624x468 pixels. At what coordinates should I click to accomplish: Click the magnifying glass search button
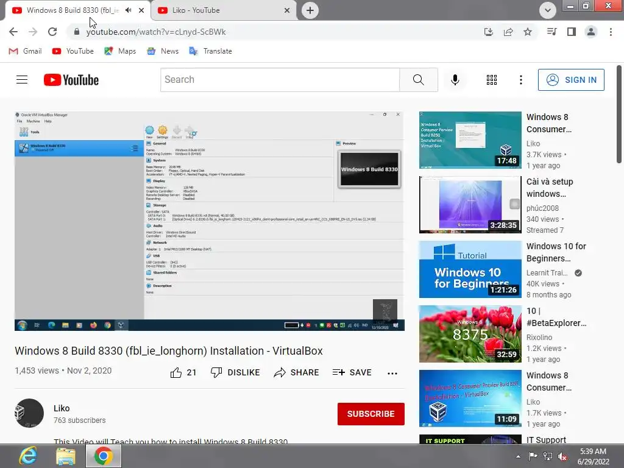(x=418, y=80)
